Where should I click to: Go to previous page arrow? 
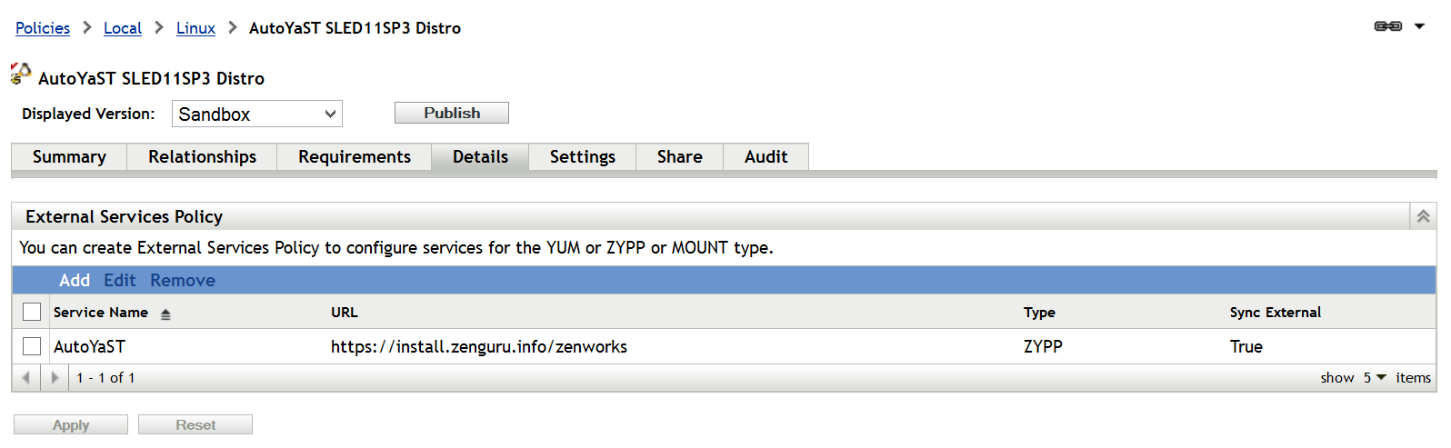tap(26, 377)
